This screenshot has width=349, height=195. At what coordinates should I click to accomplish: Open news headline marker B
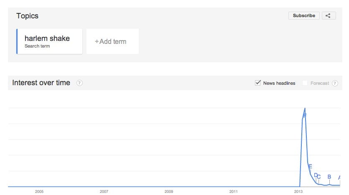point(329,177)
